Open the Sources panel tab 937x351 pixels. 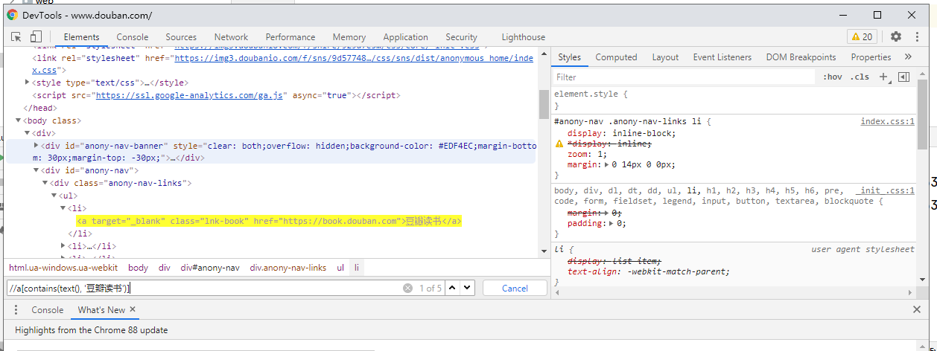click(x=181, y=36)
